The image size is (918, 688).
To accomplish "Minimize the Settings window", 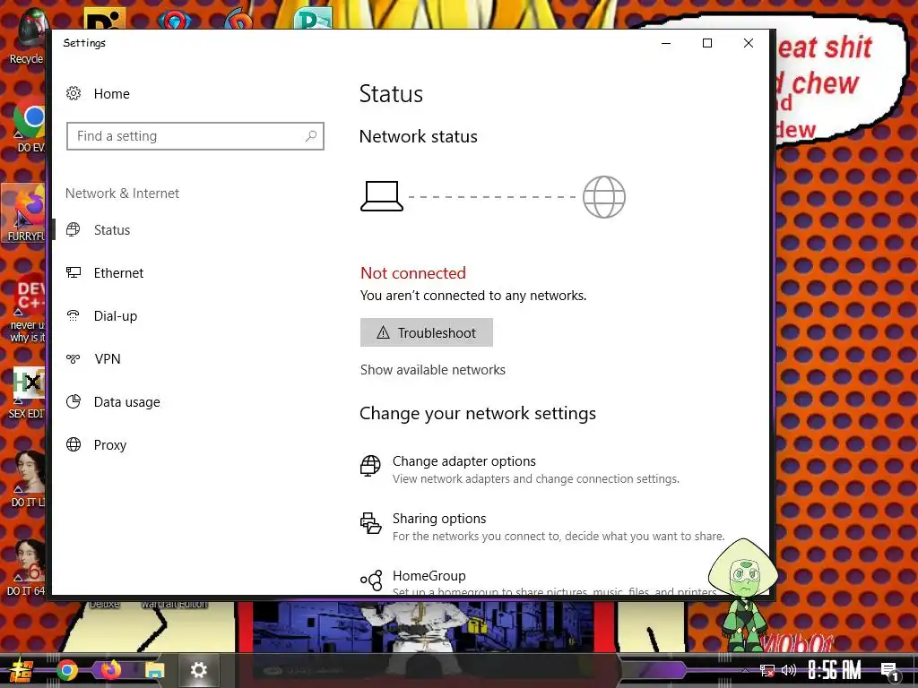I will 666,43.
